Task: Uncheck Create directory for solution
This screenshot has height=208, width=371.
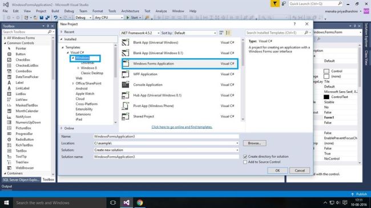Action: pyautogui.click(x=245, y=157)
